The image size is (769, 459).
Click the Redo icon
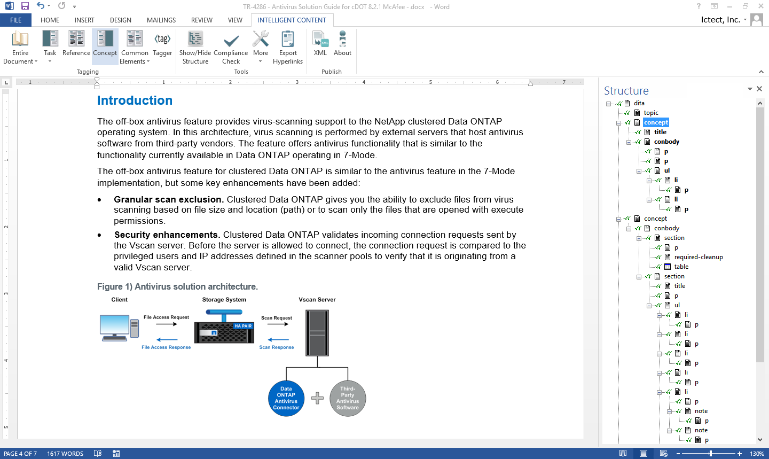(x=62, y=6)
